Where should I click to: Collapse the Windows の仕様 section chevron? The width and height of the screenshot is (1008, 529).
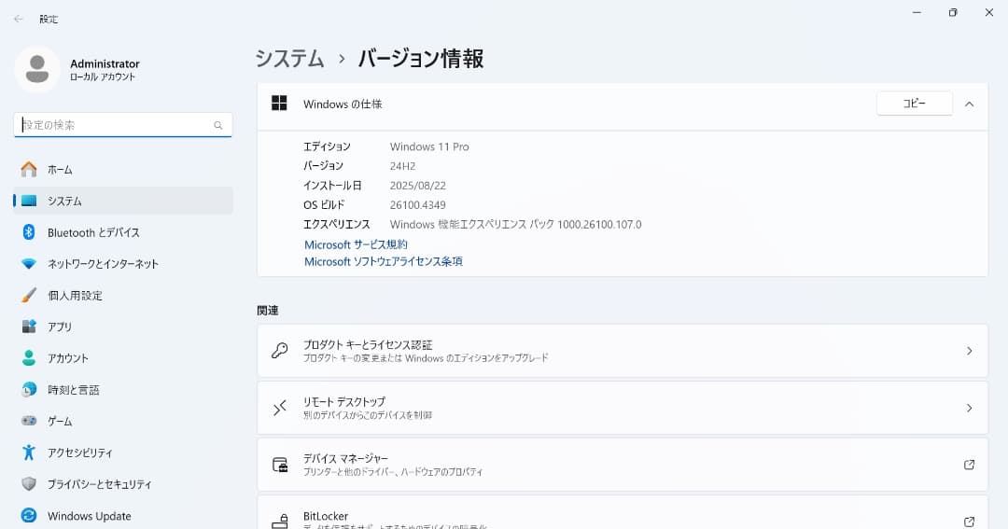tap(969, 104)
